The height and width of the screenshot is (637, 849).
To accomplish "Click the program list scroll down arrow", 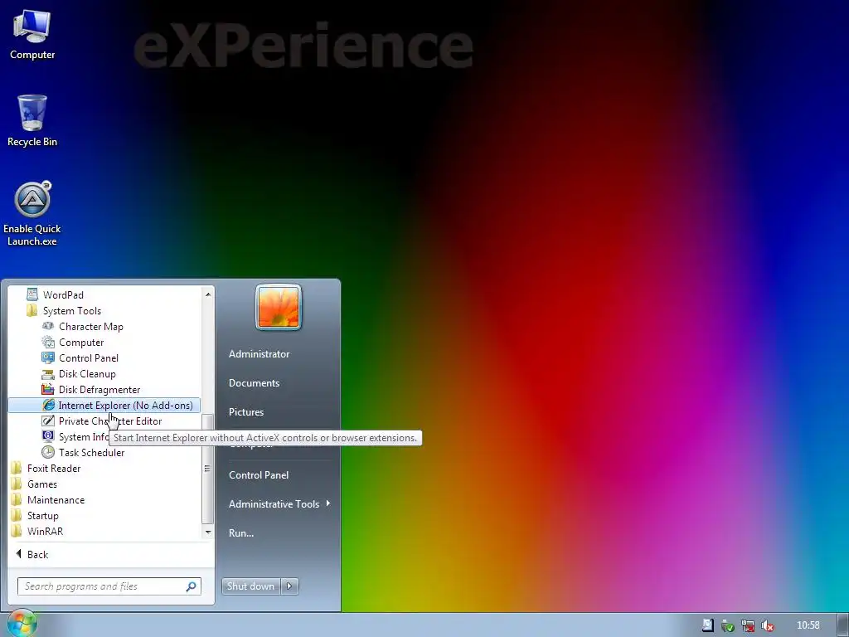I will pos(208,532).
